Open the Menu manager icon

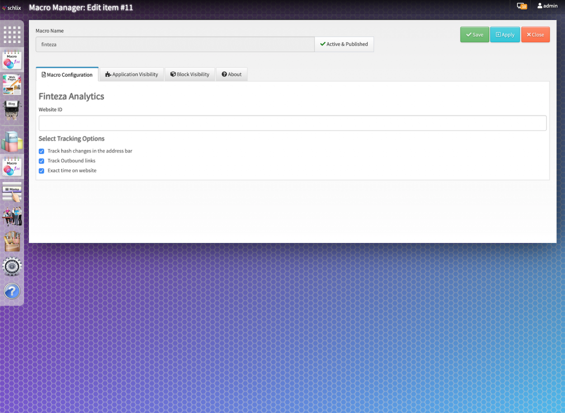click(x=12, y=192)
